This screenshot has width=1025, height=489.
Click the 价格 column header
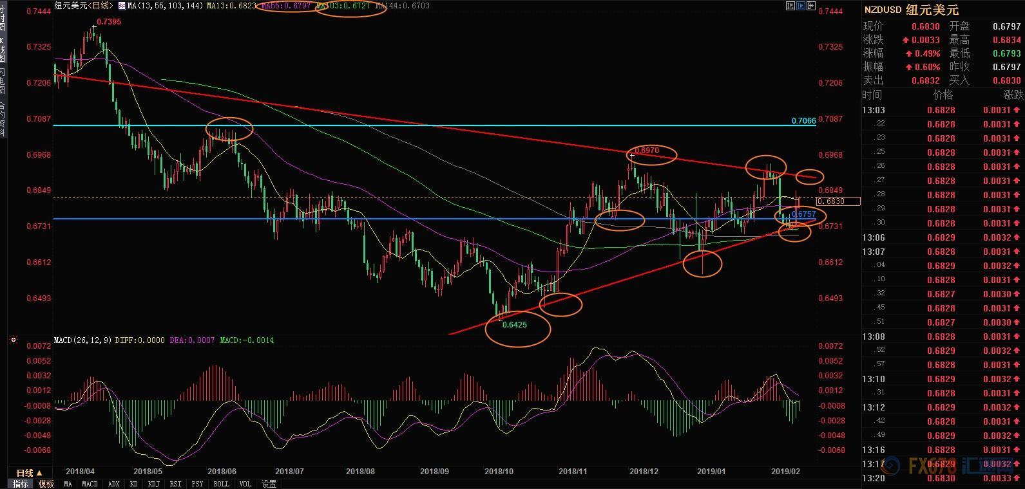pyautogui.click(x=943, y=95)
